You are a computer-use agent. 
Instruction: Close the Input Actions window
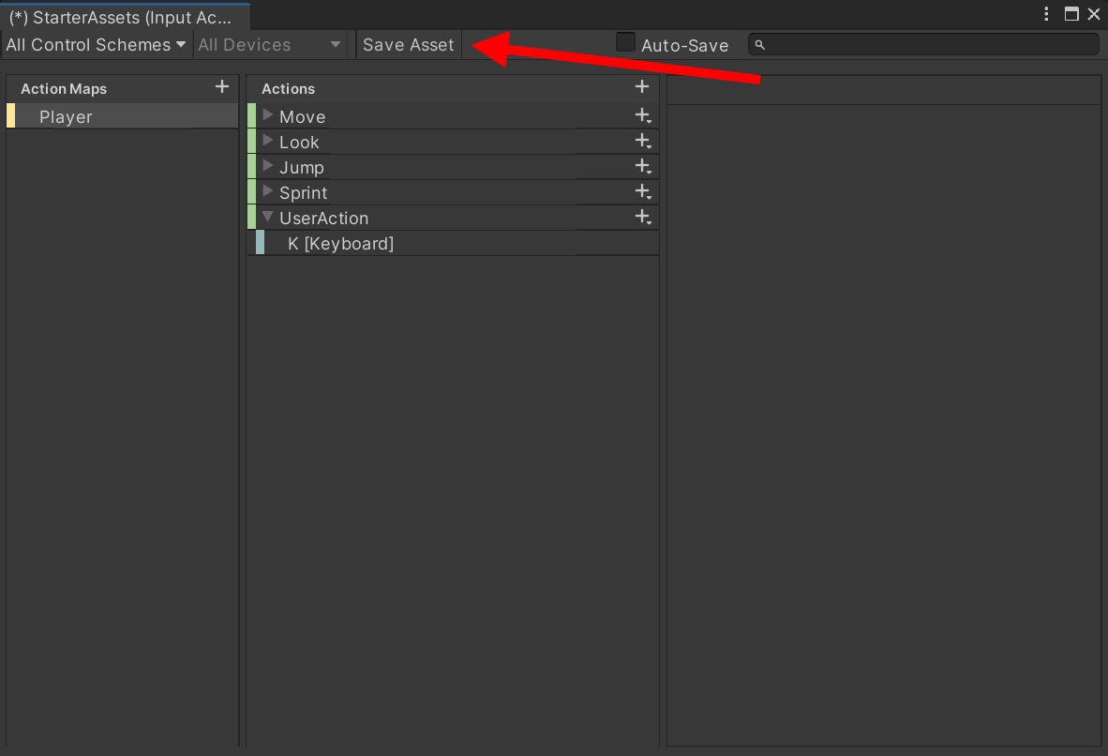1094,14
